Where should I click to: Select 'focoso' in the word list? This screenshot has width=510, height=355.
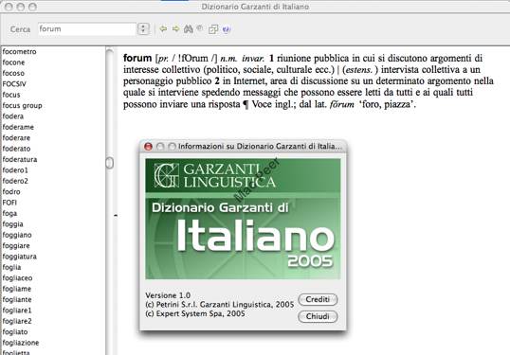(13, 73)
